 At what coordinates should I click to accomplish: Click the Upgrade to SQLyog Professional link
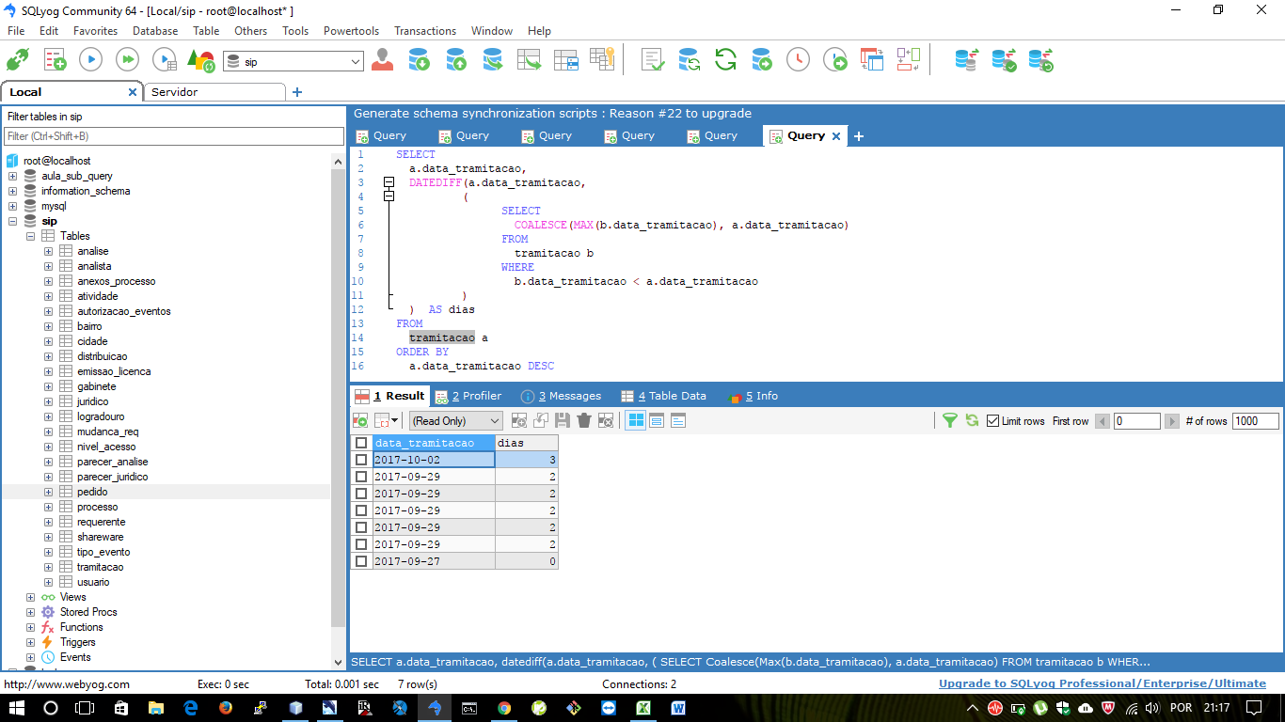1102,683
